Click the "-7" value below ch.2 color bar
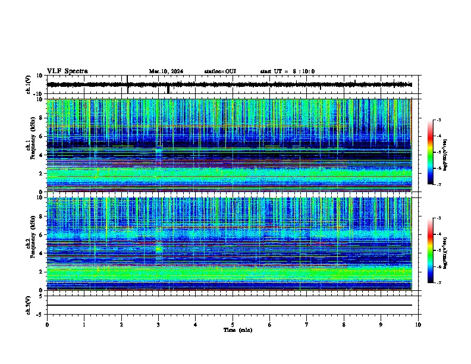471x364 pixels. [438, 283]
